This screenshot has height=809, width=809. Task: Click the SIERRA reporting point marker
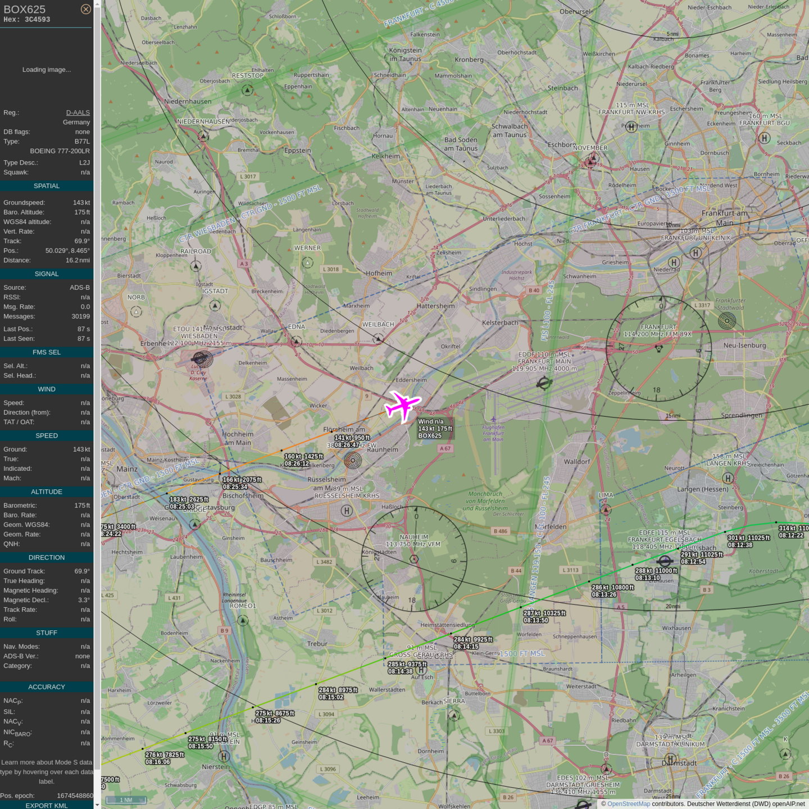click(454, 715)
